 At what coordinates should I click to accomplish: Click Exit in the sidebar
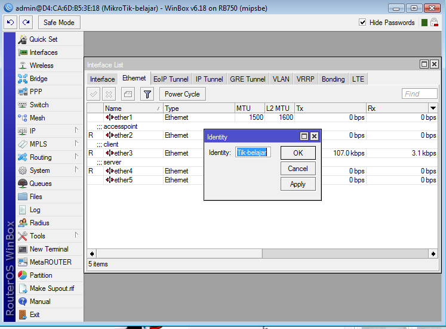pyautogui.click(x=50, y=315)
